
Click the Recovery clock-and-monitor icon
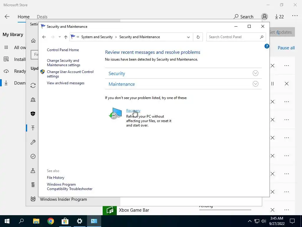[115, 113]
